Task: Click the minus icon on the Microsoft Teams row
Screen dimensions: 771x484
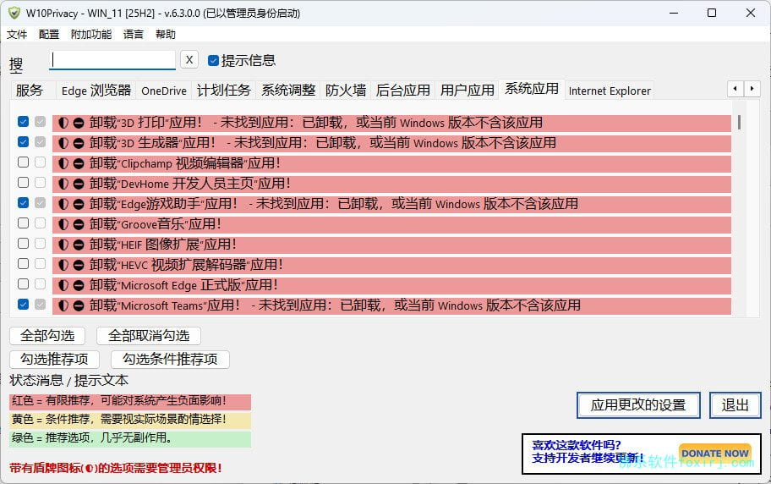Action: point(78,305)
